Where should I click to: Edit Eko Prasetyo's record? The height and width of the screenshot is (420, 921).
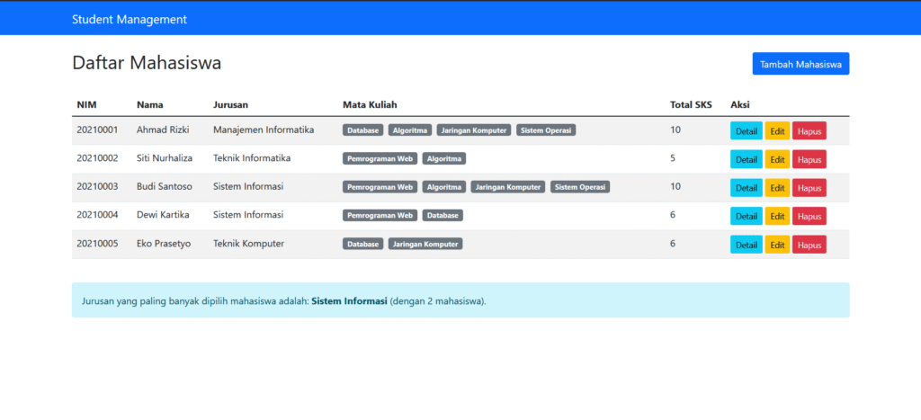(x=777, y=245)
